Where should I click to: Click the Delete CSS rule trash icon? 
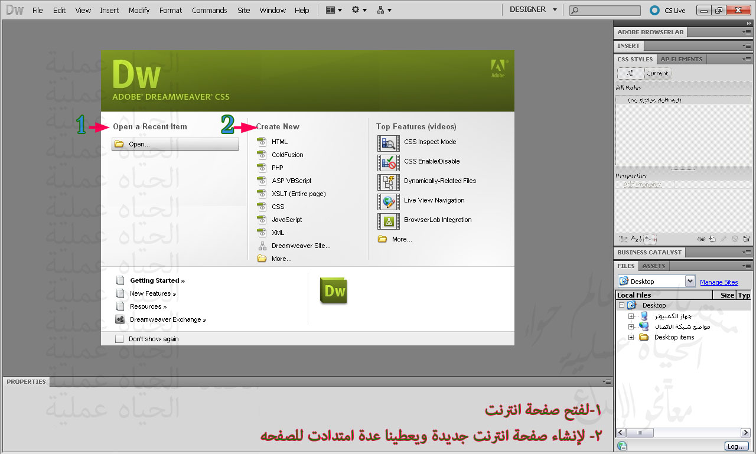tap(747, 239)
